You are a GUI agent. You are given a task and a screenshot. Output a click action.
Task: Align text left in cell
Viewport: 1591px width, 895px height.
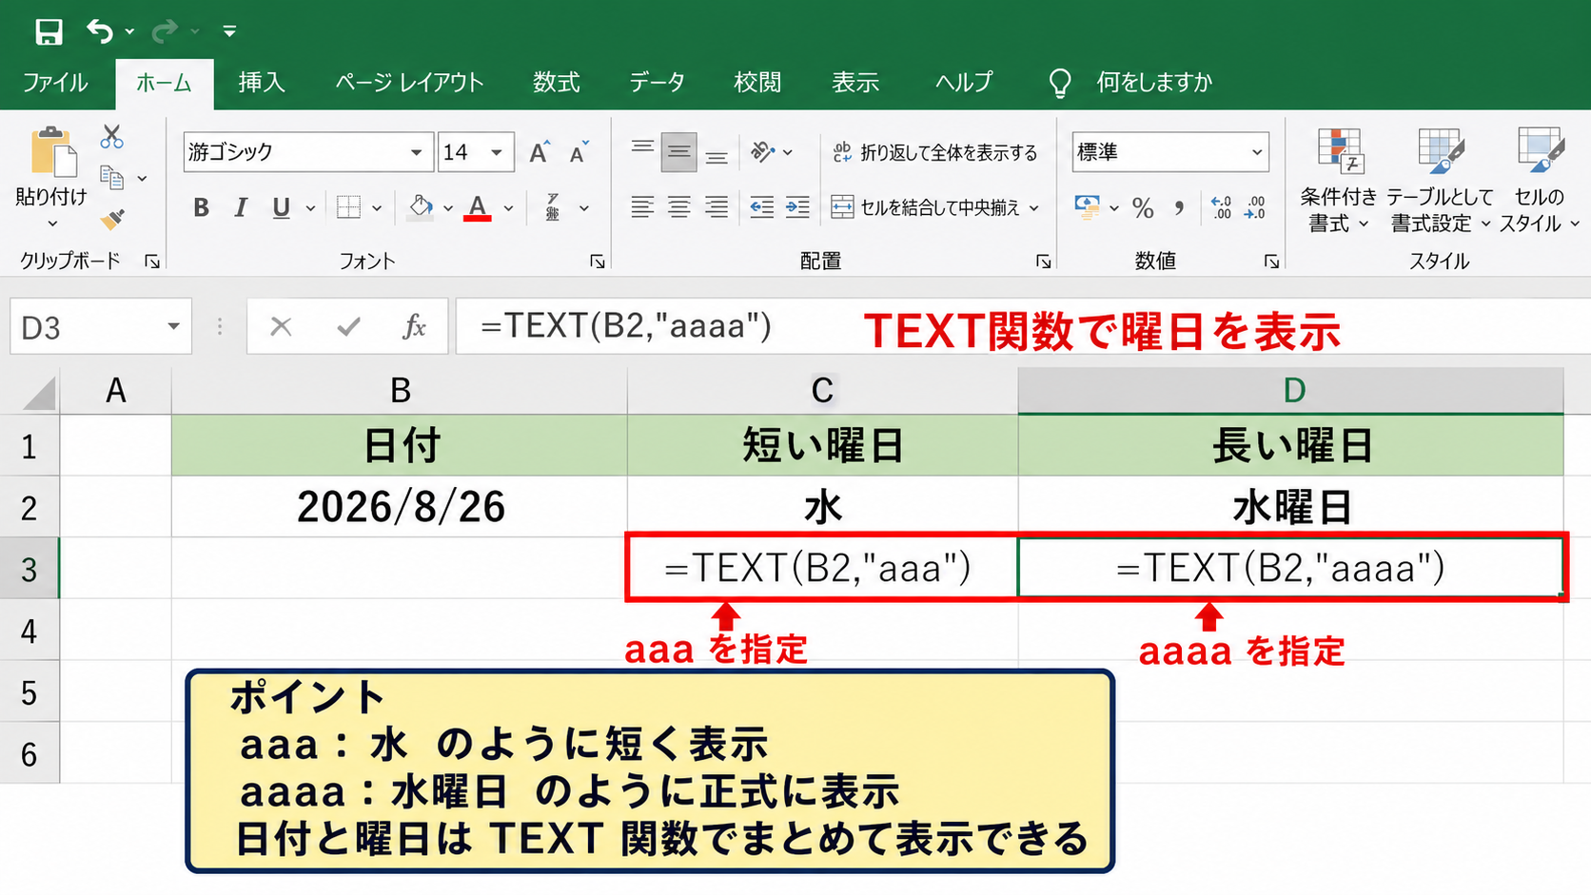coord(642,207)
